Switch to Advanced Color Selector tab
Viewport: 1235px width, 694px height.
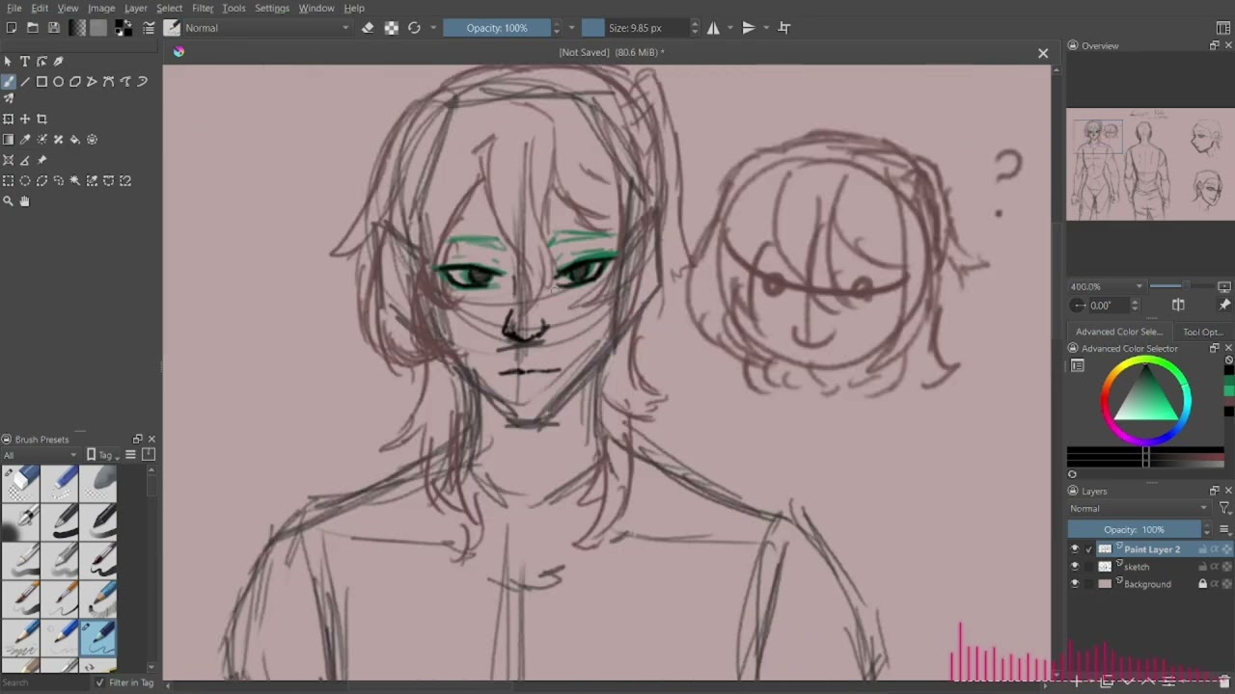pos(1119,333)
